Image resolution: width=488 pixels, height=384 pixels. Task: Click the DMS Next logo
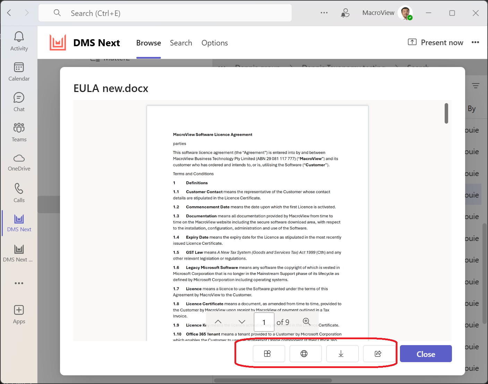click(x=58, y=43)
